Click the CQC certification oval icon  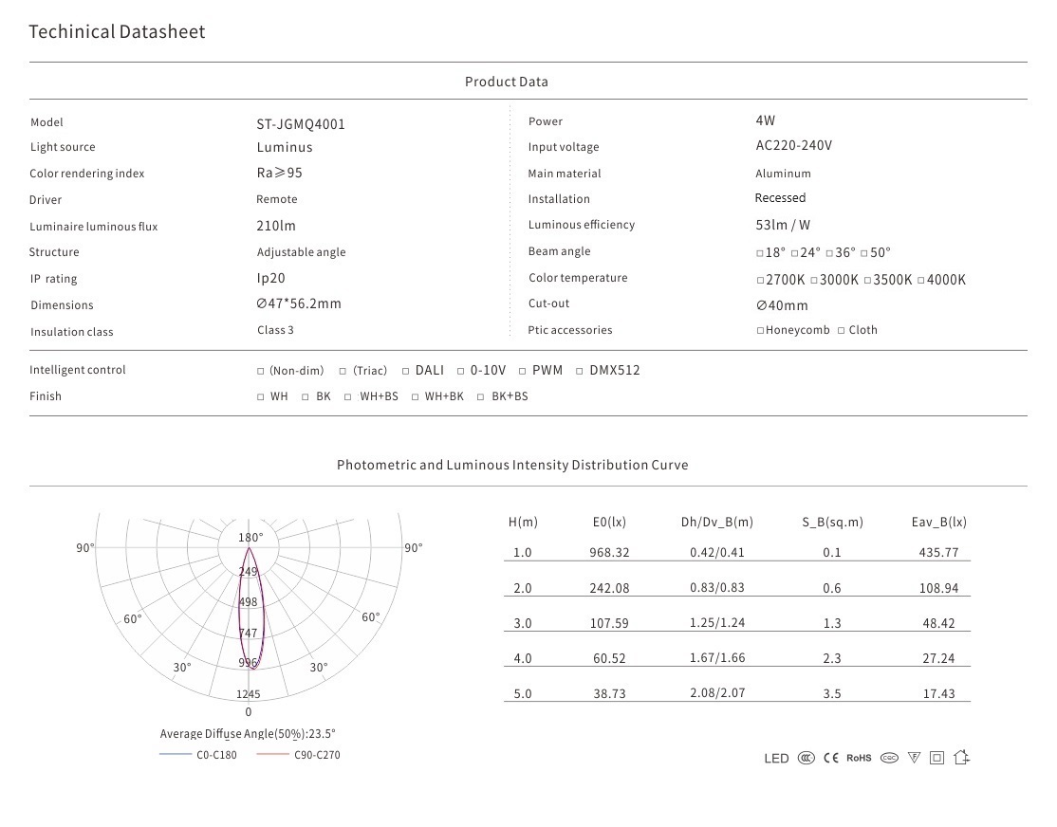(x=889, y=758)
